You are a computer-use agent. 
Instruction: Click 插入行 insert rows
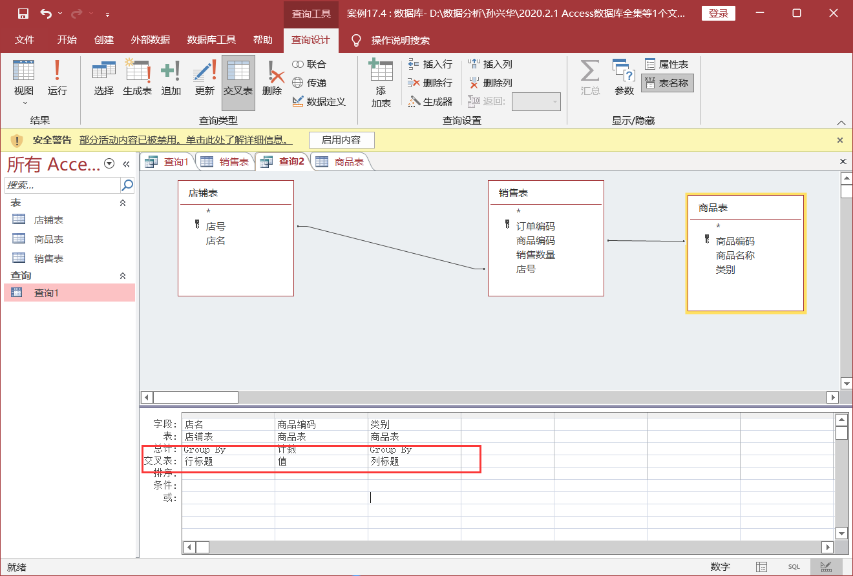(x=430, y=64)
